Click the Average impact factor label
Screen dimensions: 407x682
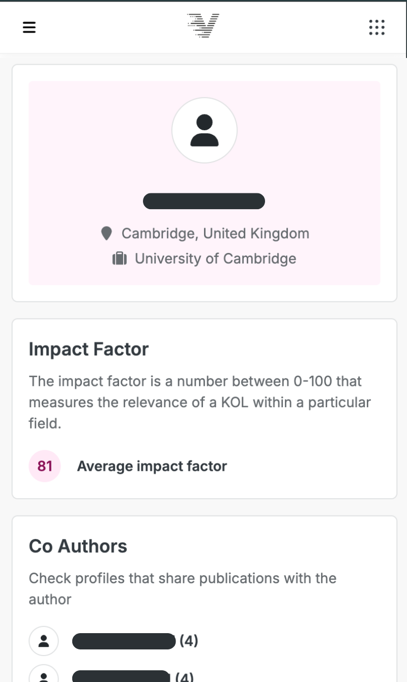152,466
